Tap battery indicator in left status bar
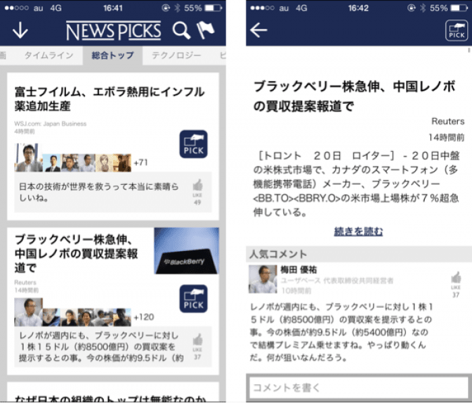Viewport: 472px width, 403px height. (x=214, y=8)
